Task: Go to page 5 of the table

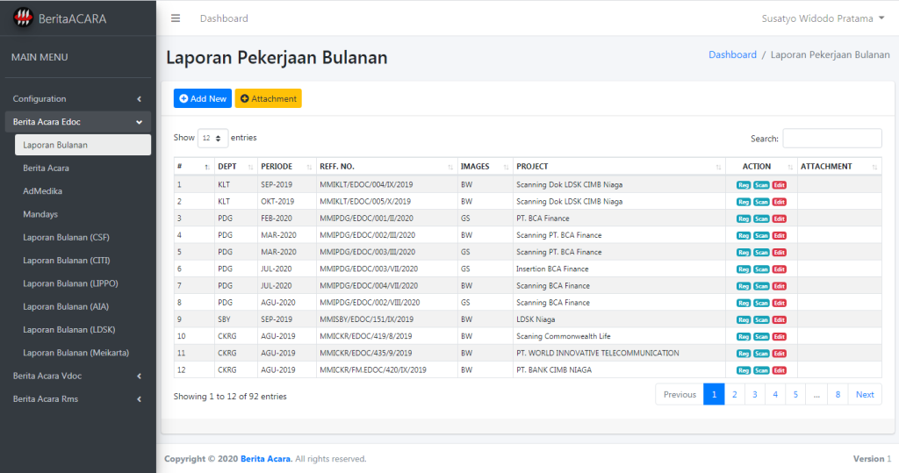Action: 795,394
